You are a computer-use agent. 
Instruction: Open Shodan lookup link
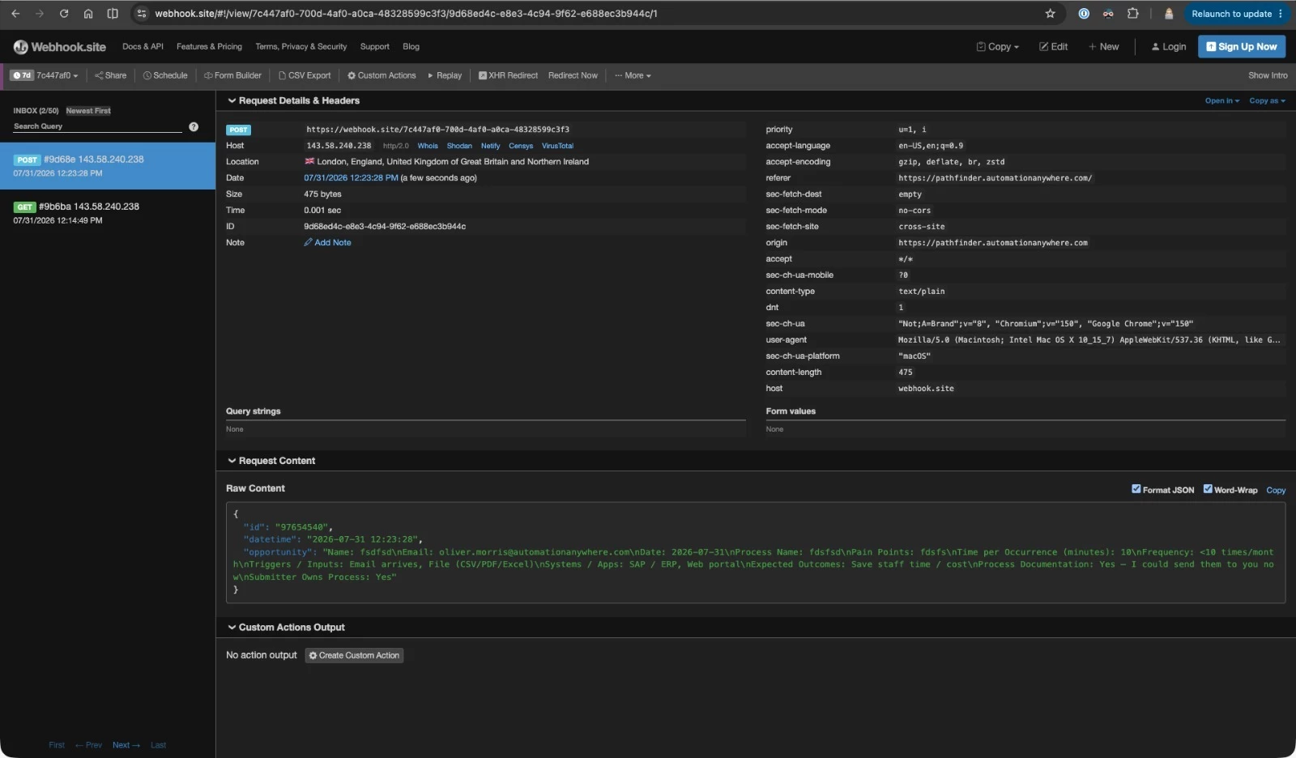point(459,147)
